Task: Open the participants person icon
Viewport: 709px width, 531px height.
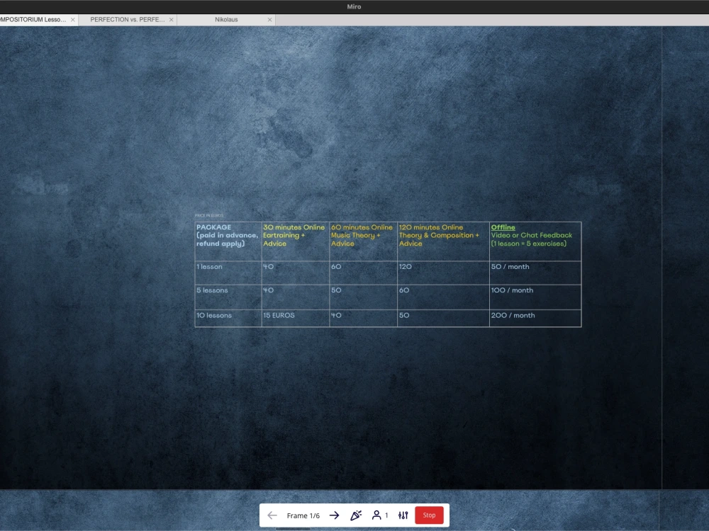Action: (x=376, y=515)
